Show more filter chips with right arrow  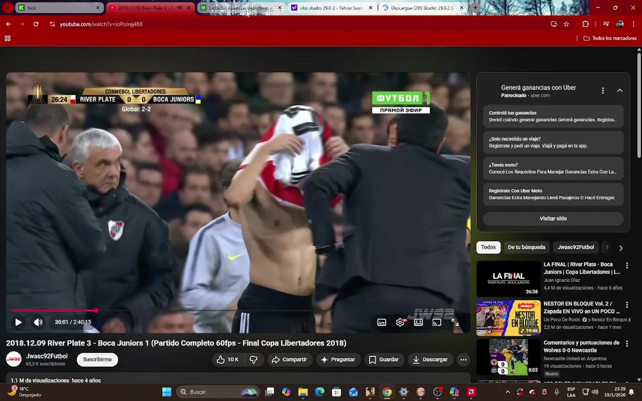[x=621, y=248]
